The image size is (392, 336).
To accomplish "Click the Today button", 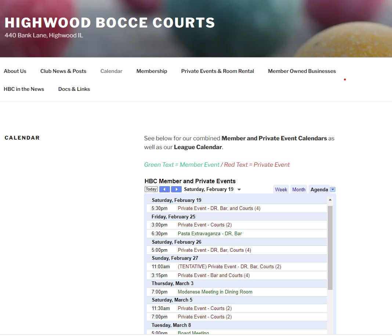I will [151, 189].
